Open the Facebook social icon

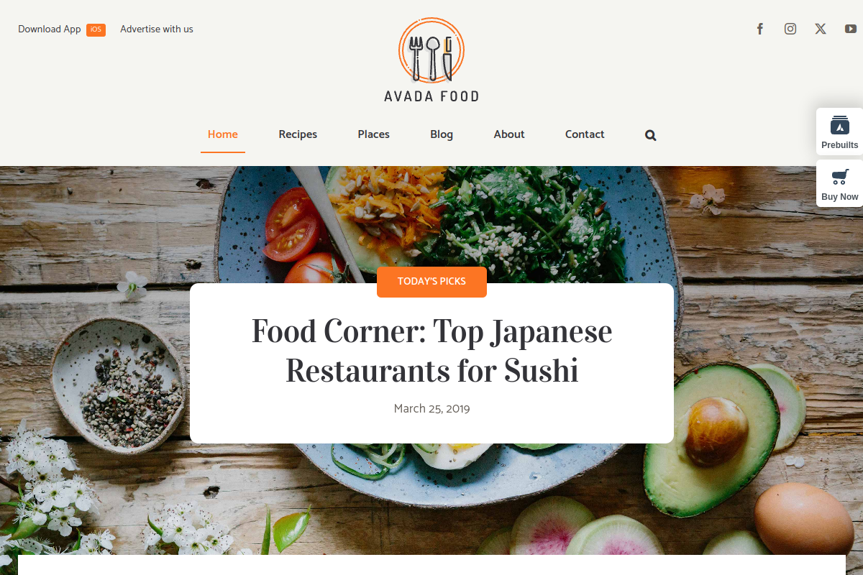(x=759, y=29)
